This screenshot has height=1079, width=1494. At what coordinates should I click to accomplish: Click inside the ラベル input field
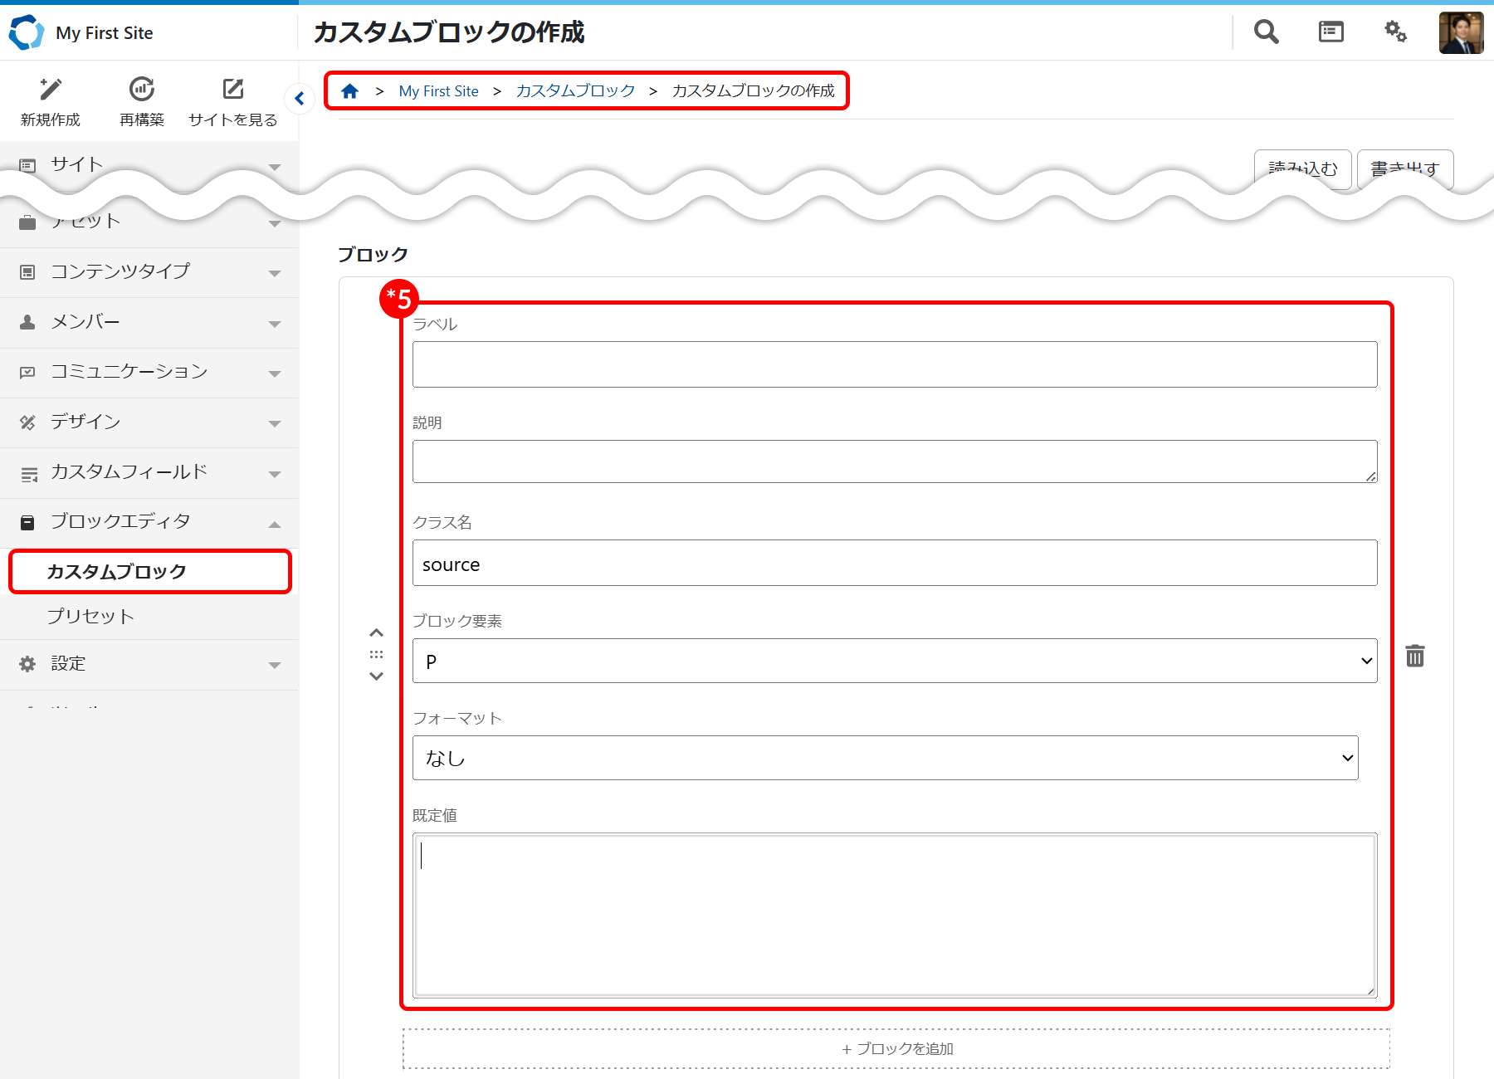coord(895,364)
